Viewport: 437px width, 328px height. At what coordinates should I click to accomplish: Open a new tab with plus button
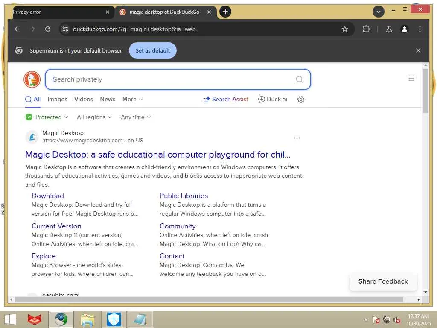225,12
